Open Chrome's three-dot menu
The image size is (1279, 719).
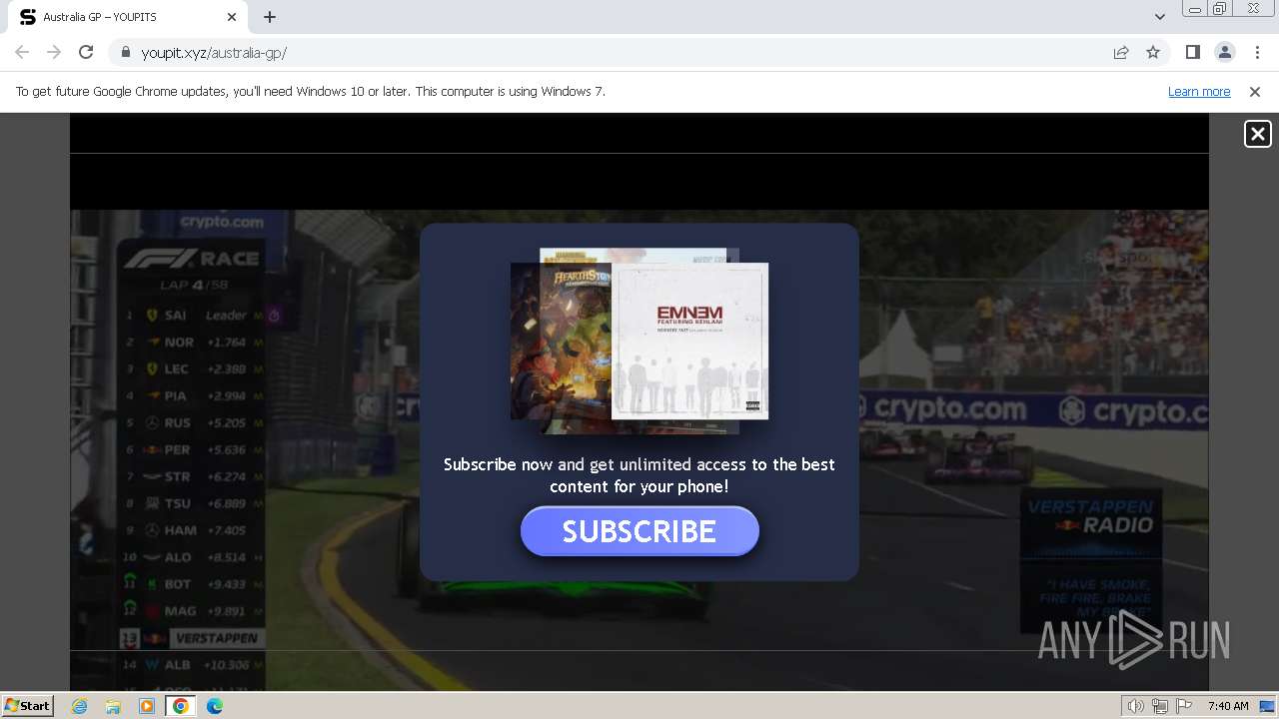1257,52
